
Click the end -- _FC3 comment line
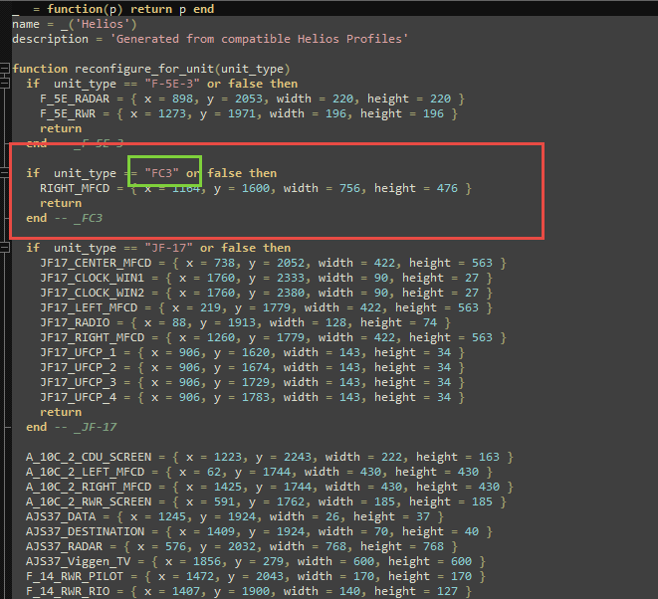click(x=64, y=218)
